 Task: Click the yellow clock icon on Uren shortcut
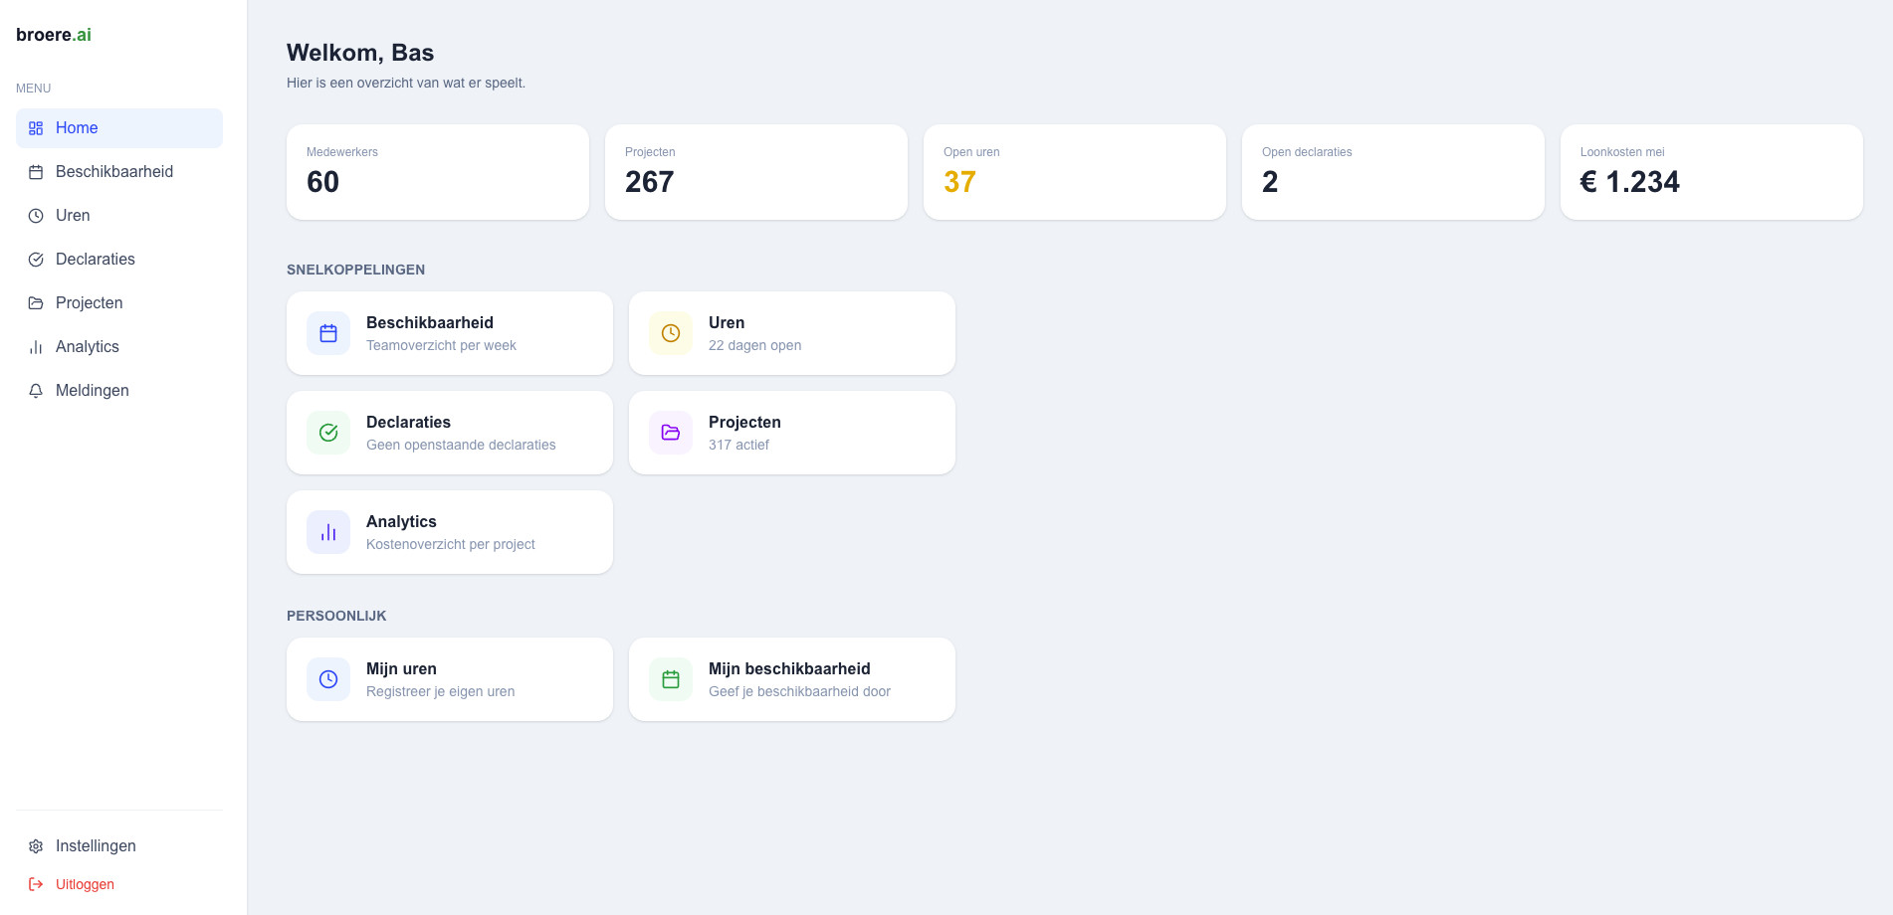click(x=671, y=333)
